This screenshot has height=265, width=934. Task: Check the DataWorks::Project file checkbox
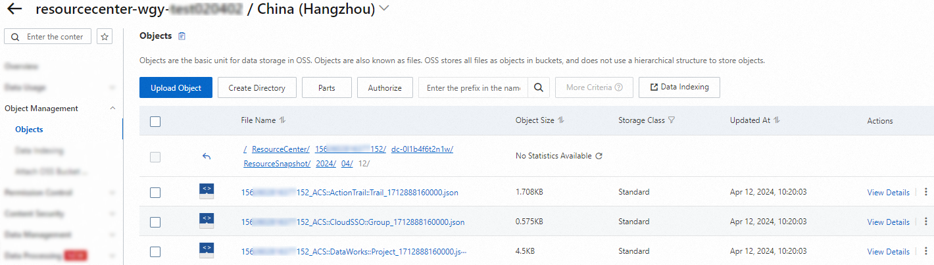click(x=155, y=252)
